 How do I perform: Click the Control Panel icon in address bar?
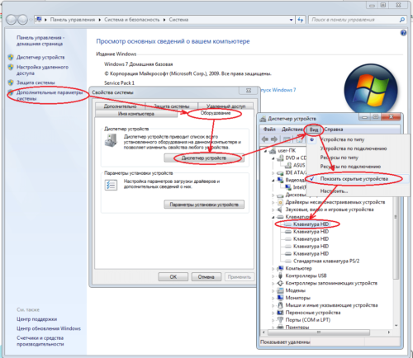[x=39, y=20]
